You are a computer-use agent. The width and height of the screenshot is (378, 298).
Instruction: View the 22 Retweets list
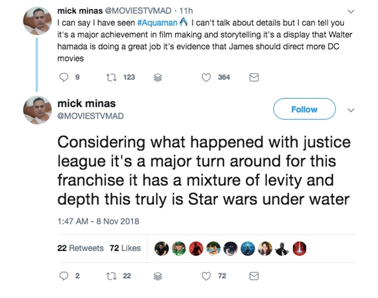tap(81, 248)
